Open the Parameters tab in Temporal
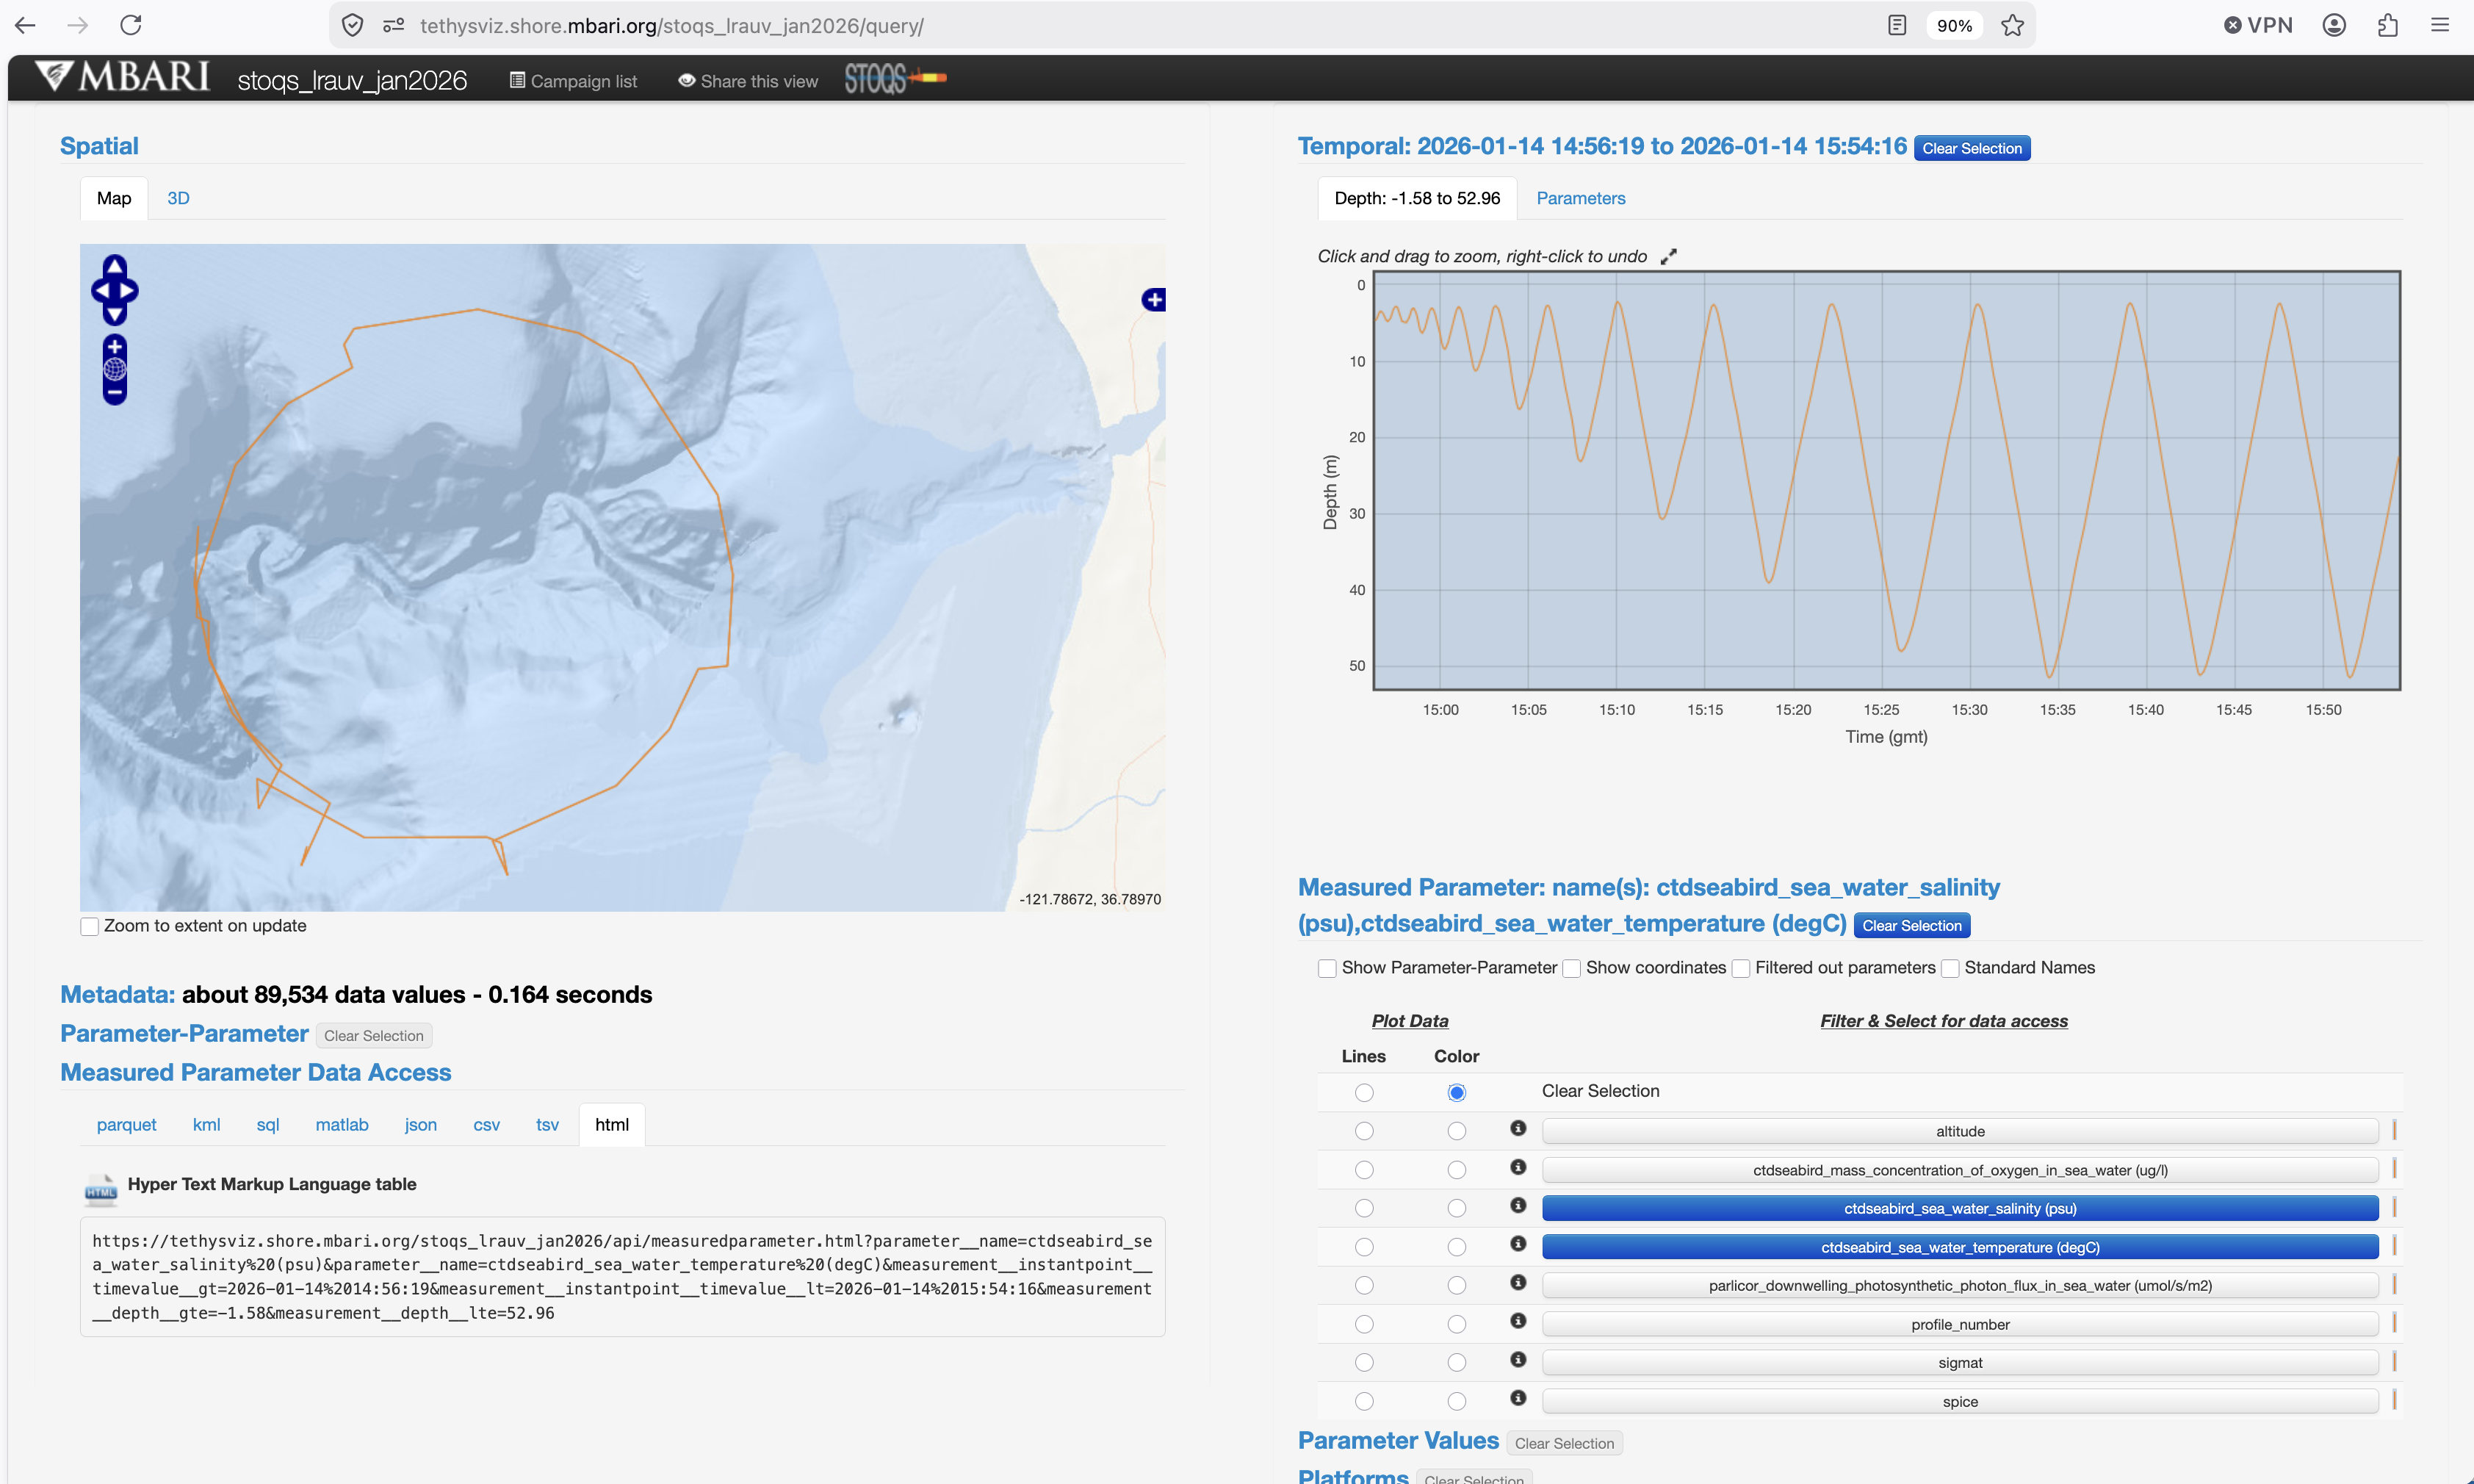The width and height of the screenshot is (2474, 1484). (1580, 199)
